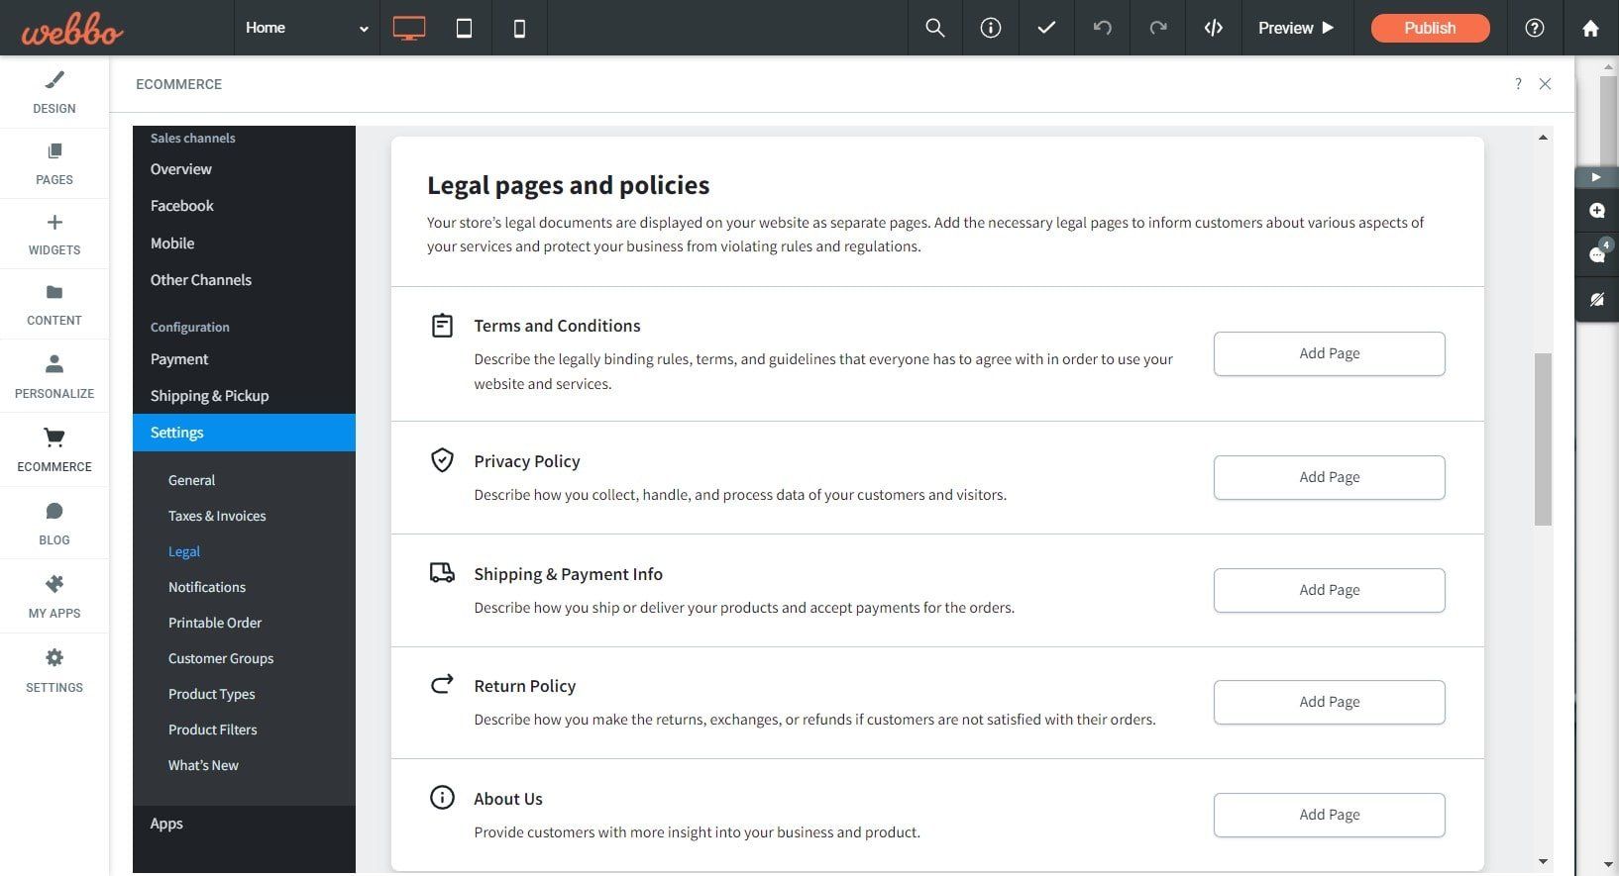Undo the last action
The image size is (1619, 876).
pos(1103,28)
